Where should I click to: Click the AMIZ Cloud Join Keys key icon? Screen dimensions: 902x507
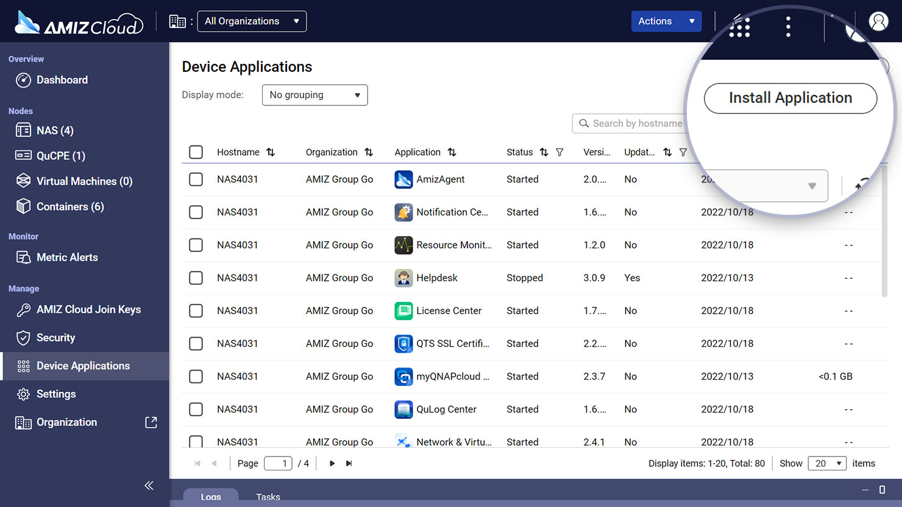coord(23,309)
